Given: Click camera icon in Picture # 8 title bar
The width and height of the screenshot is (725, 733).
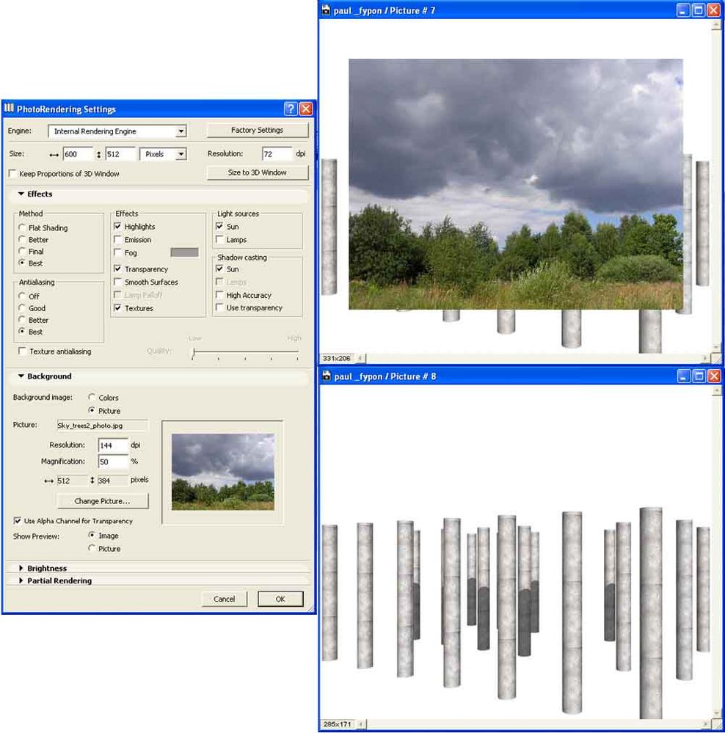Looking at the screenshot, I should click(327, 376).
